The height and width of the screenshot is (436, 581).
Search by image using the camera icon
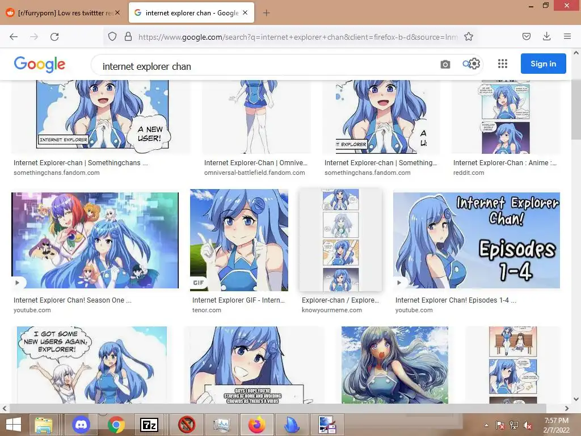click(445, 65)
